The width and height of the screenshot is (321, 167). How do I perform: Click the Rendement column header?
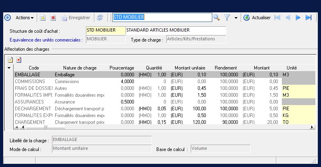[225, 68]
